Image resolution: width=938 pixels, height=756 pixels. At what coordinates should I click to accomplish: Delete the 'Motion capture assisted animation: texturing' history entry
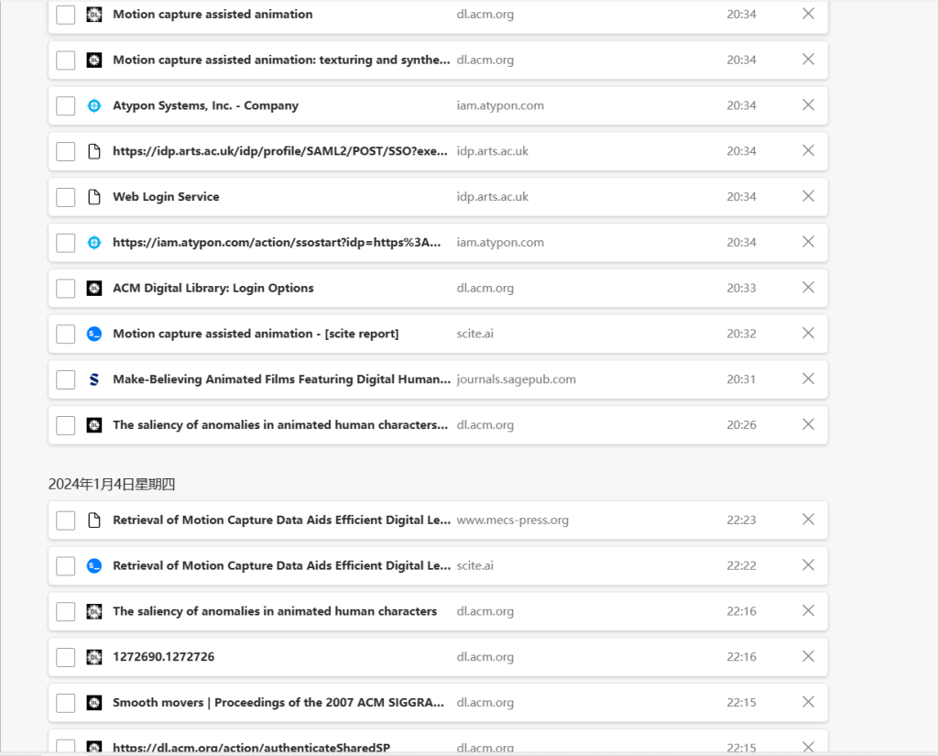tap(808, 60)
